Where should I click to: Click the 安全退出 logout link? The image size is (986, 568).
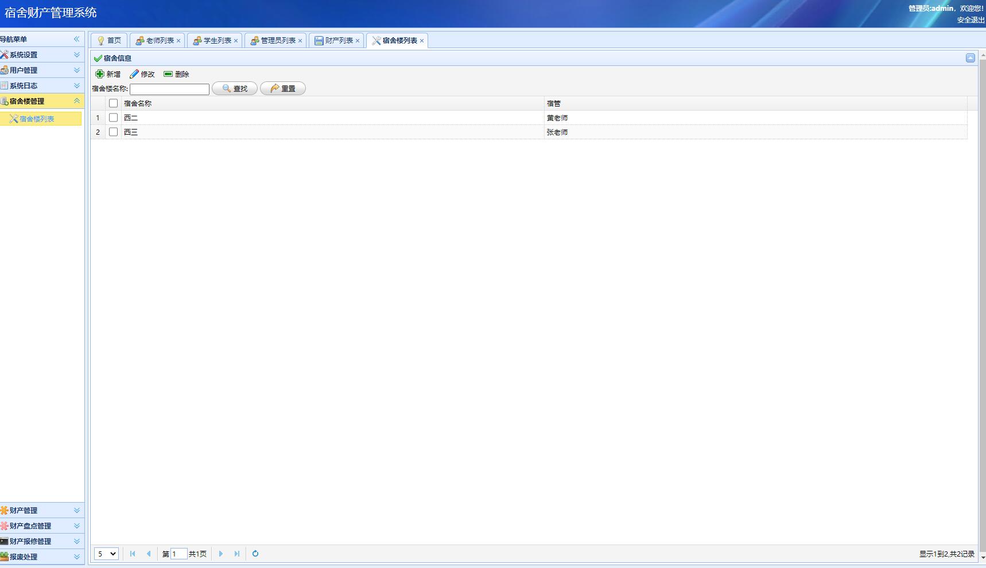[x=970, y=20]
